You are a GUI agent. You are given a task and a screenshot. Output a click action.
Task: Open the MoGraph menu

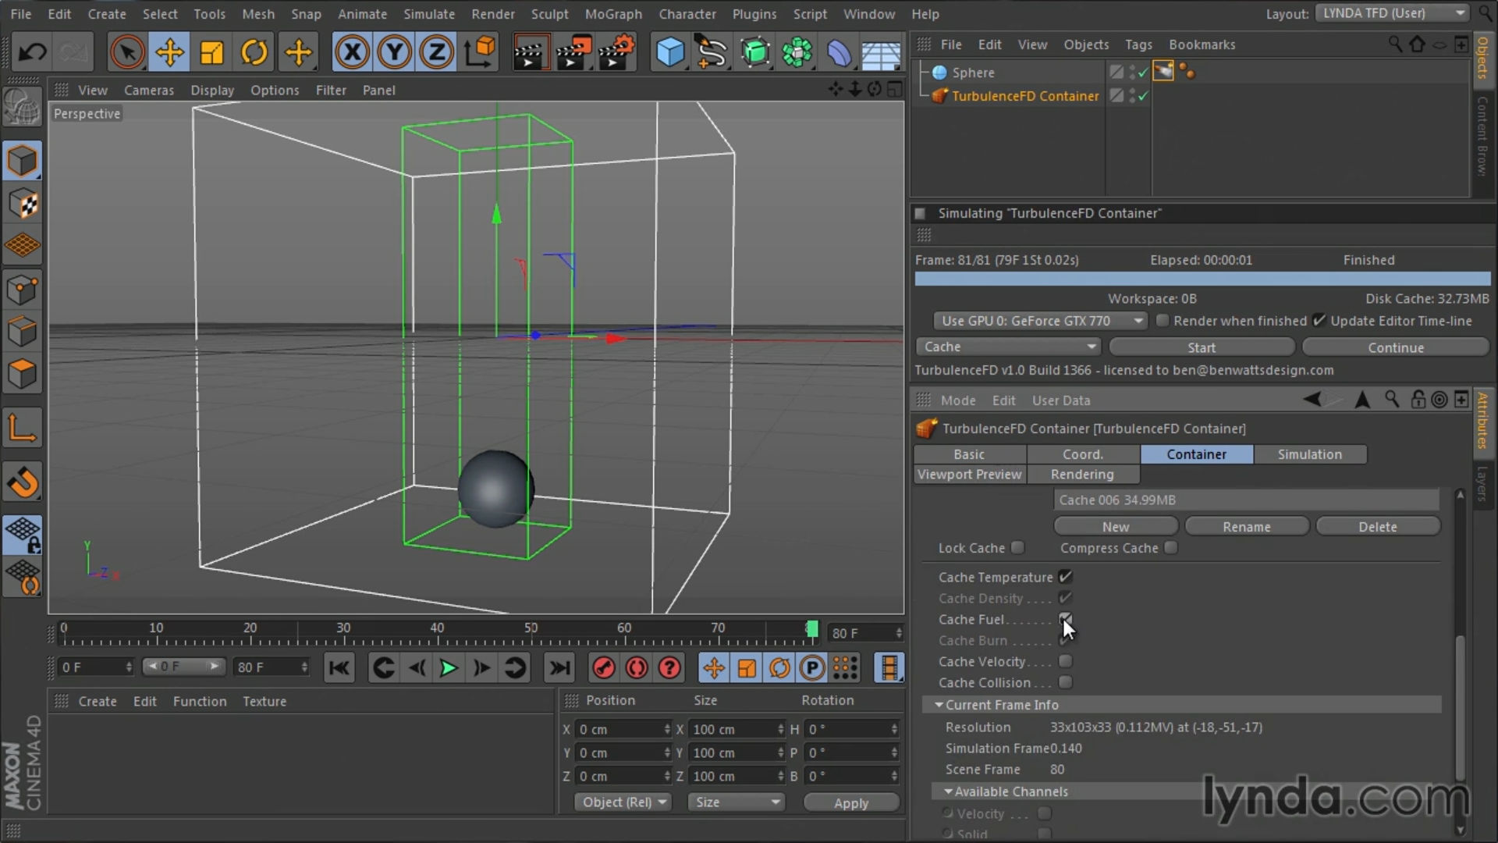[x=613, y=14]
